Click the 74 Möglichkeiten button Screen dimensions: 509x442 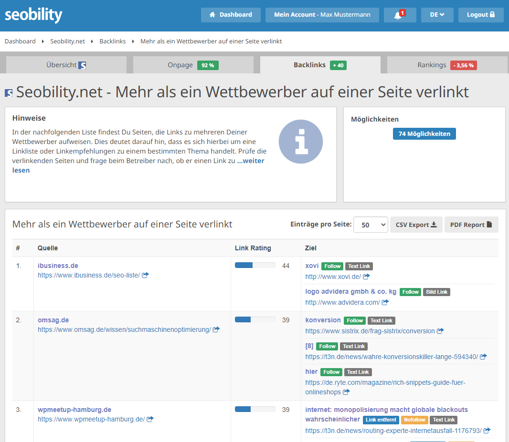tap(424, 134)
